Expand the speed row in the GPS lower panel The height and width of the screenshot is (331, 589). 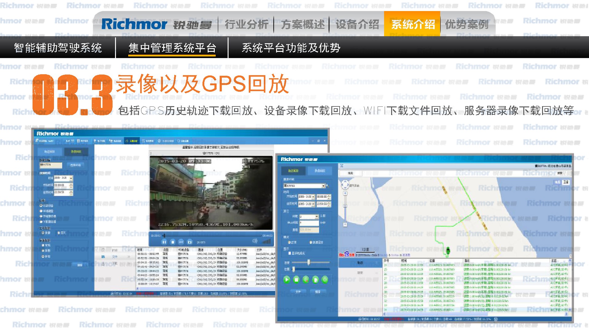360,272
